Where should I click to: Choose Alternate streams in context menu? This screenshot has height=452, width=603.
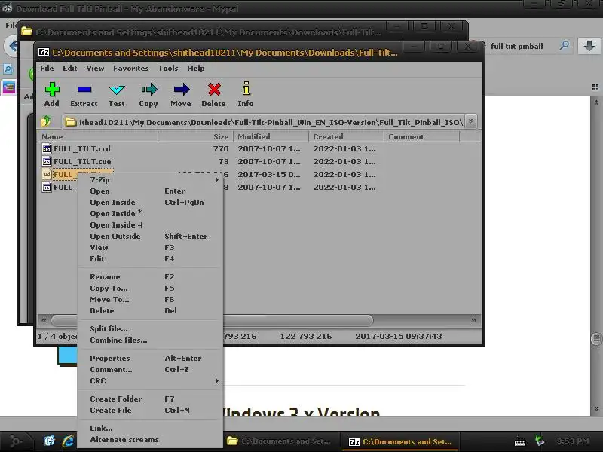[149, 439]
